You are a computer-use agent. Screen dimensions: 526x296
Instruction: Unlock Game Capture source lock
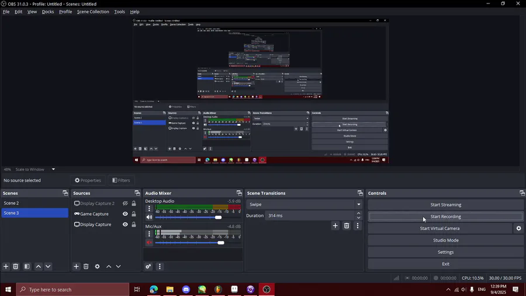134,214
